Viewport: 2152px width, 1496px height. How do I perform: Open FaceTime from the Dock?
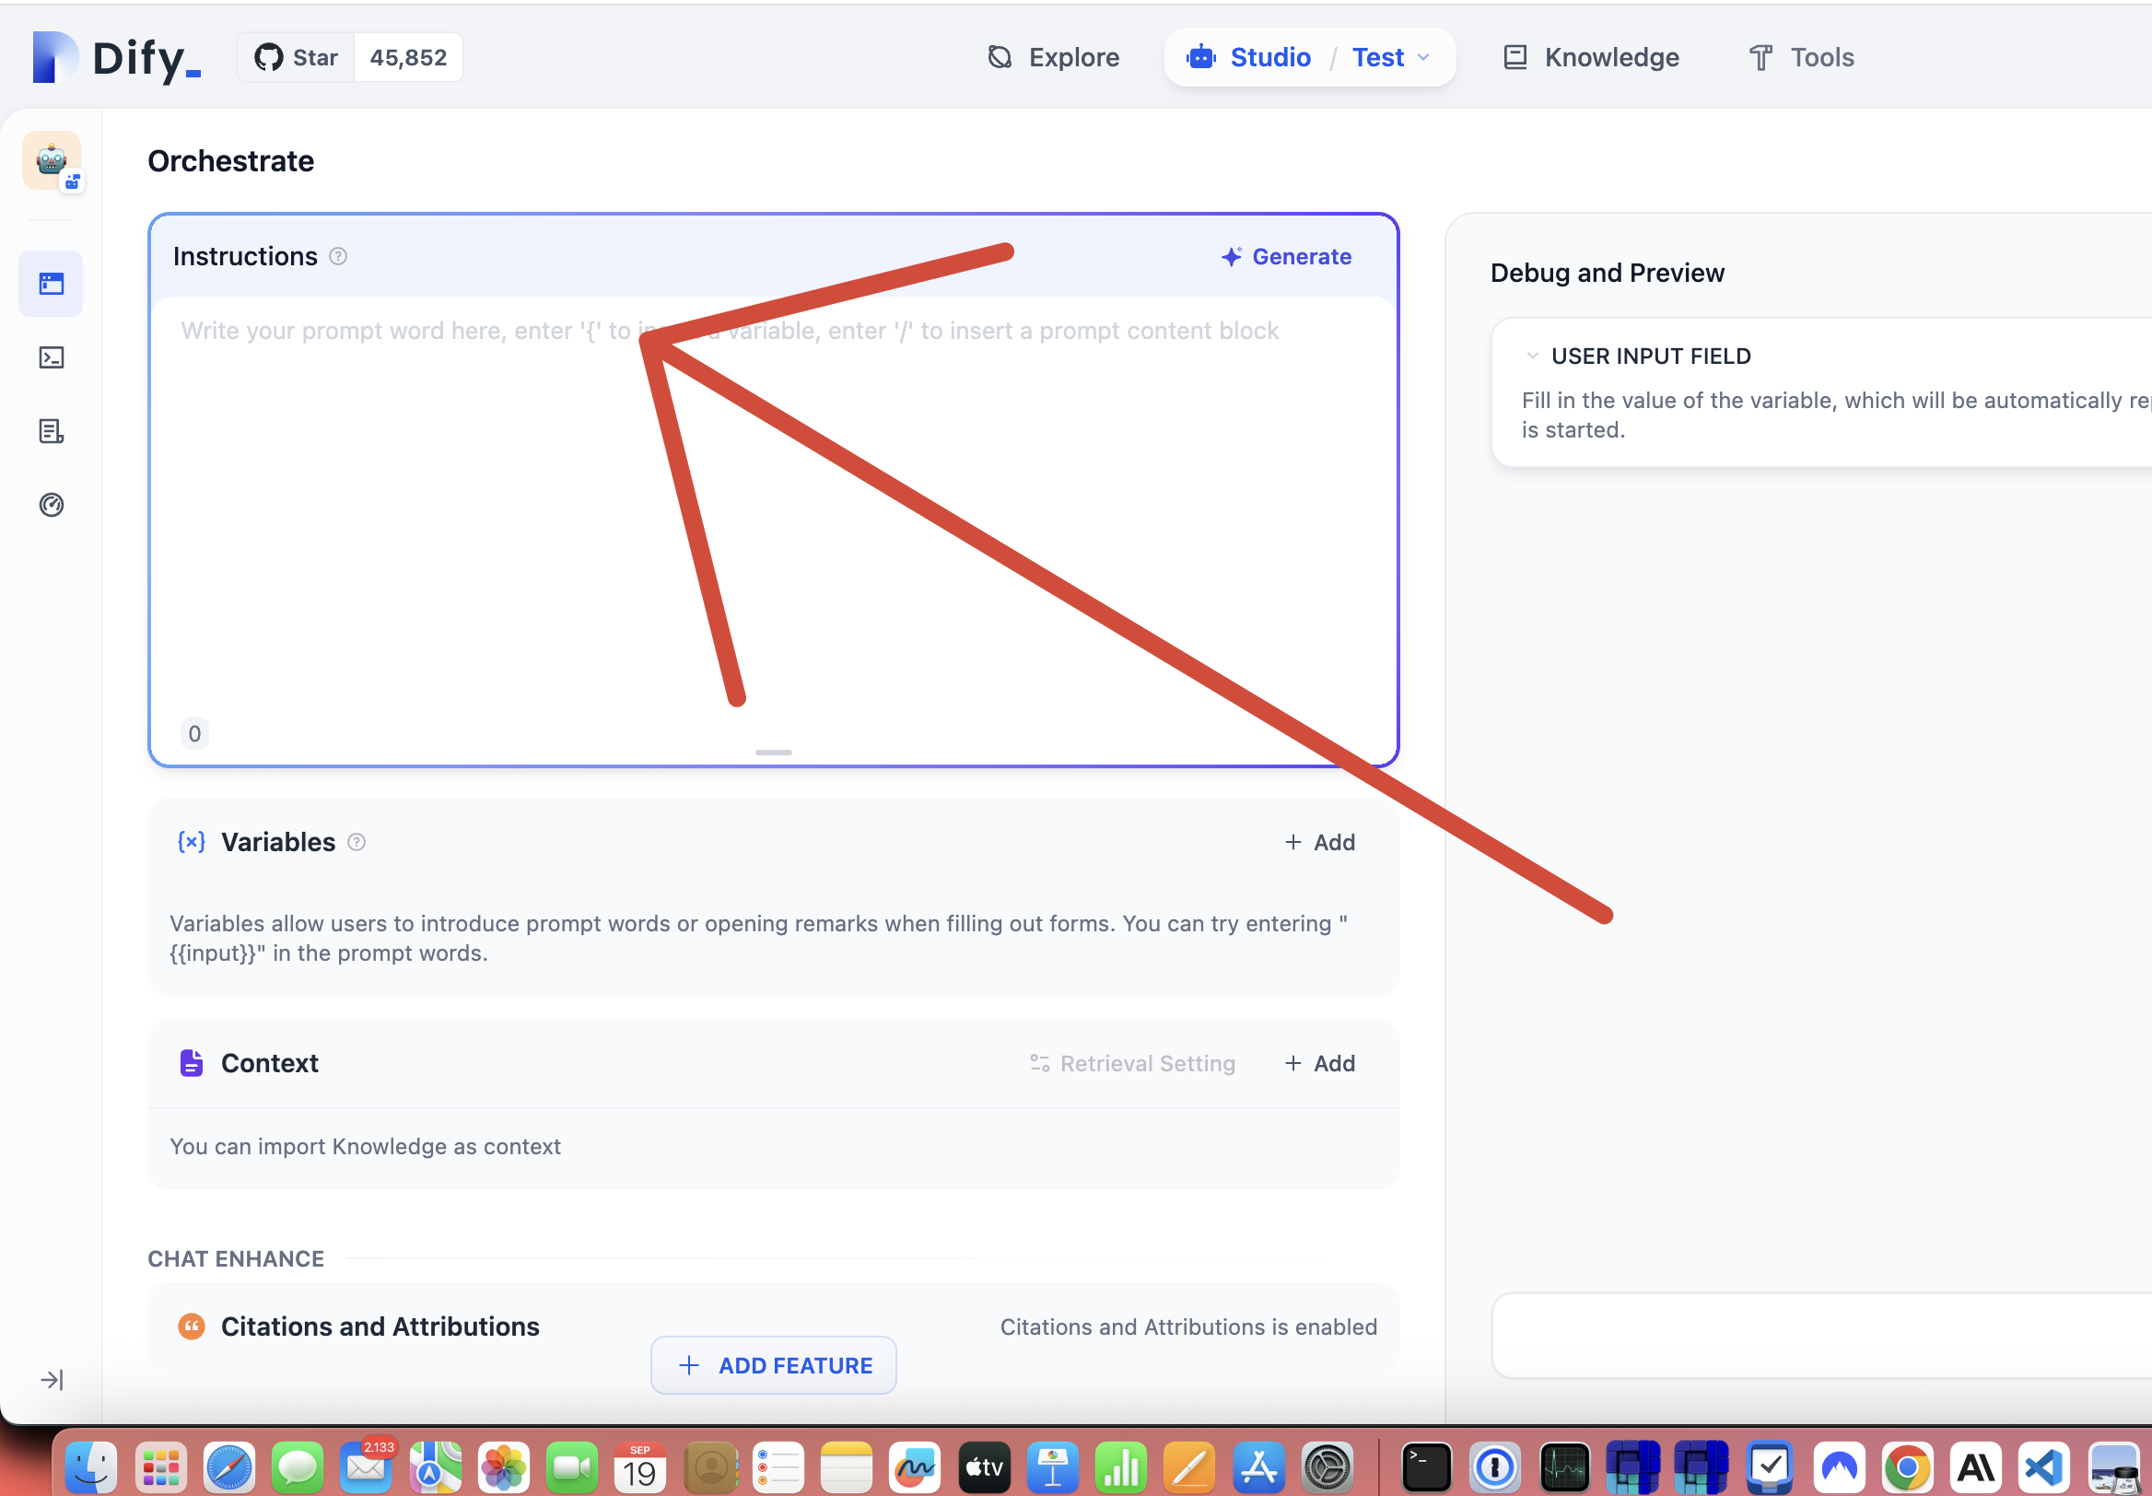(572, 1467)
